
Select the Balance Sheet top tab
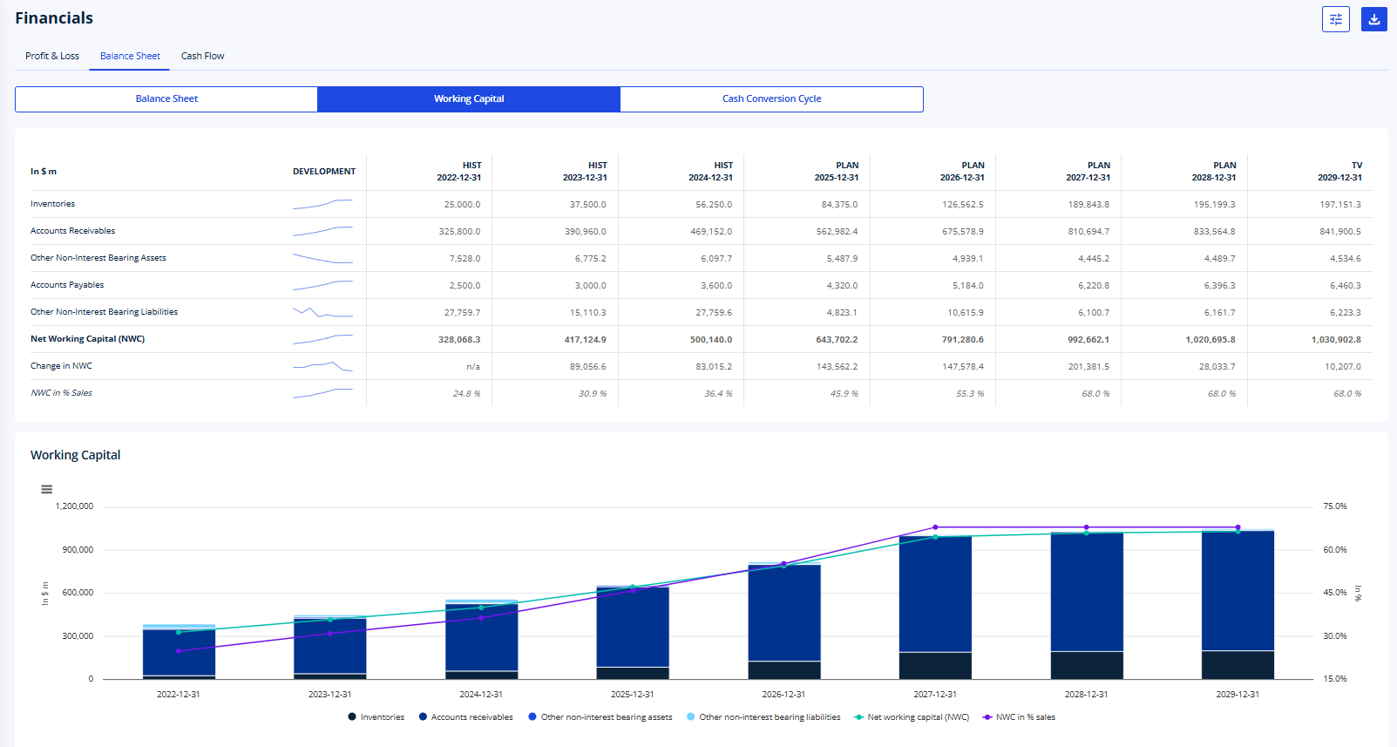tap(130, 56)
